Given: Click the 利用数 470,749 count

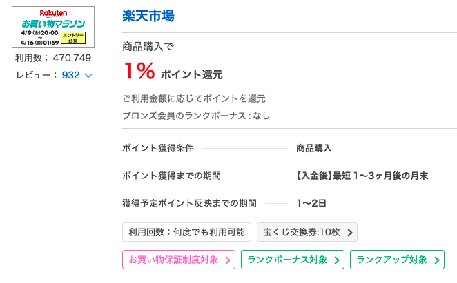Looking at the screenshot, I should (53, 58).
